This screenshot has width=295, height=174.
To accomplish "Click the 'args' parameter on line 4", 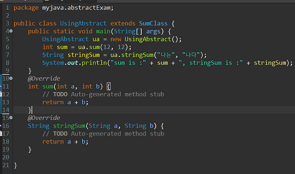I will tap(153, 32).
